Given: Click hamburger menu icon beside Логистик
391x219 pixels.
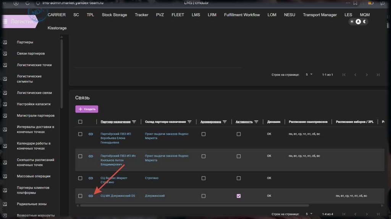Looking at the screenshot, I should click(5, 22).
